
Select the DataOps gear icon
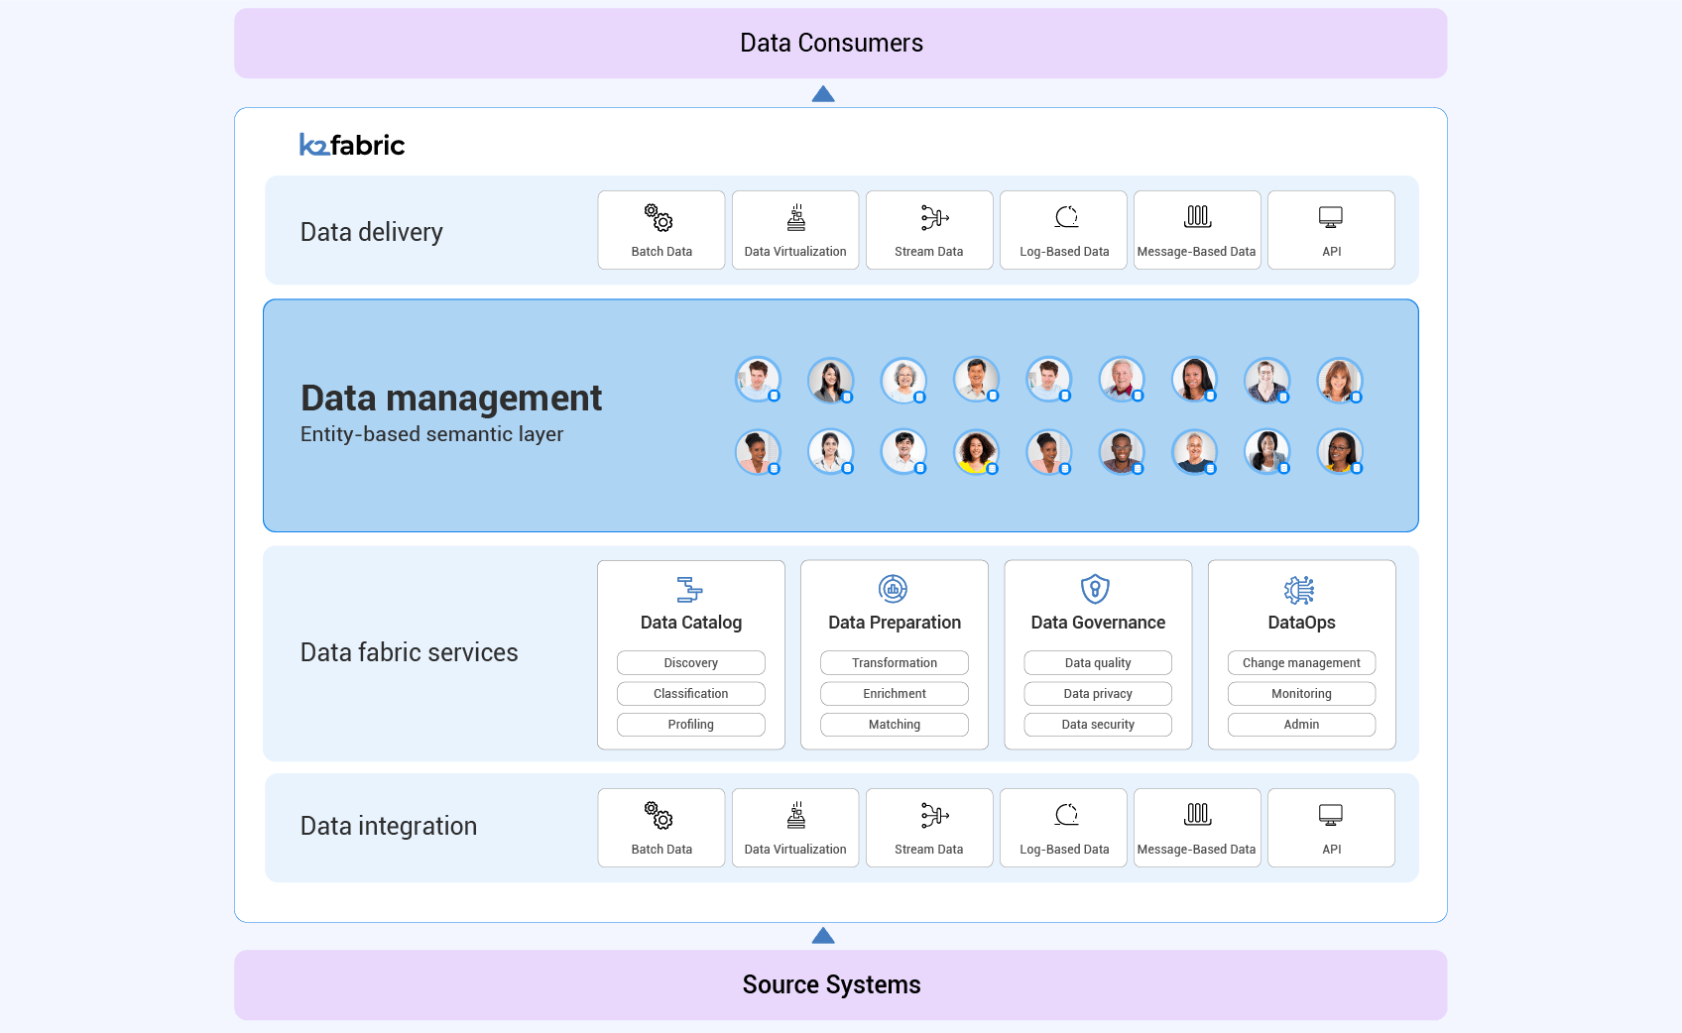point(1300,589)
